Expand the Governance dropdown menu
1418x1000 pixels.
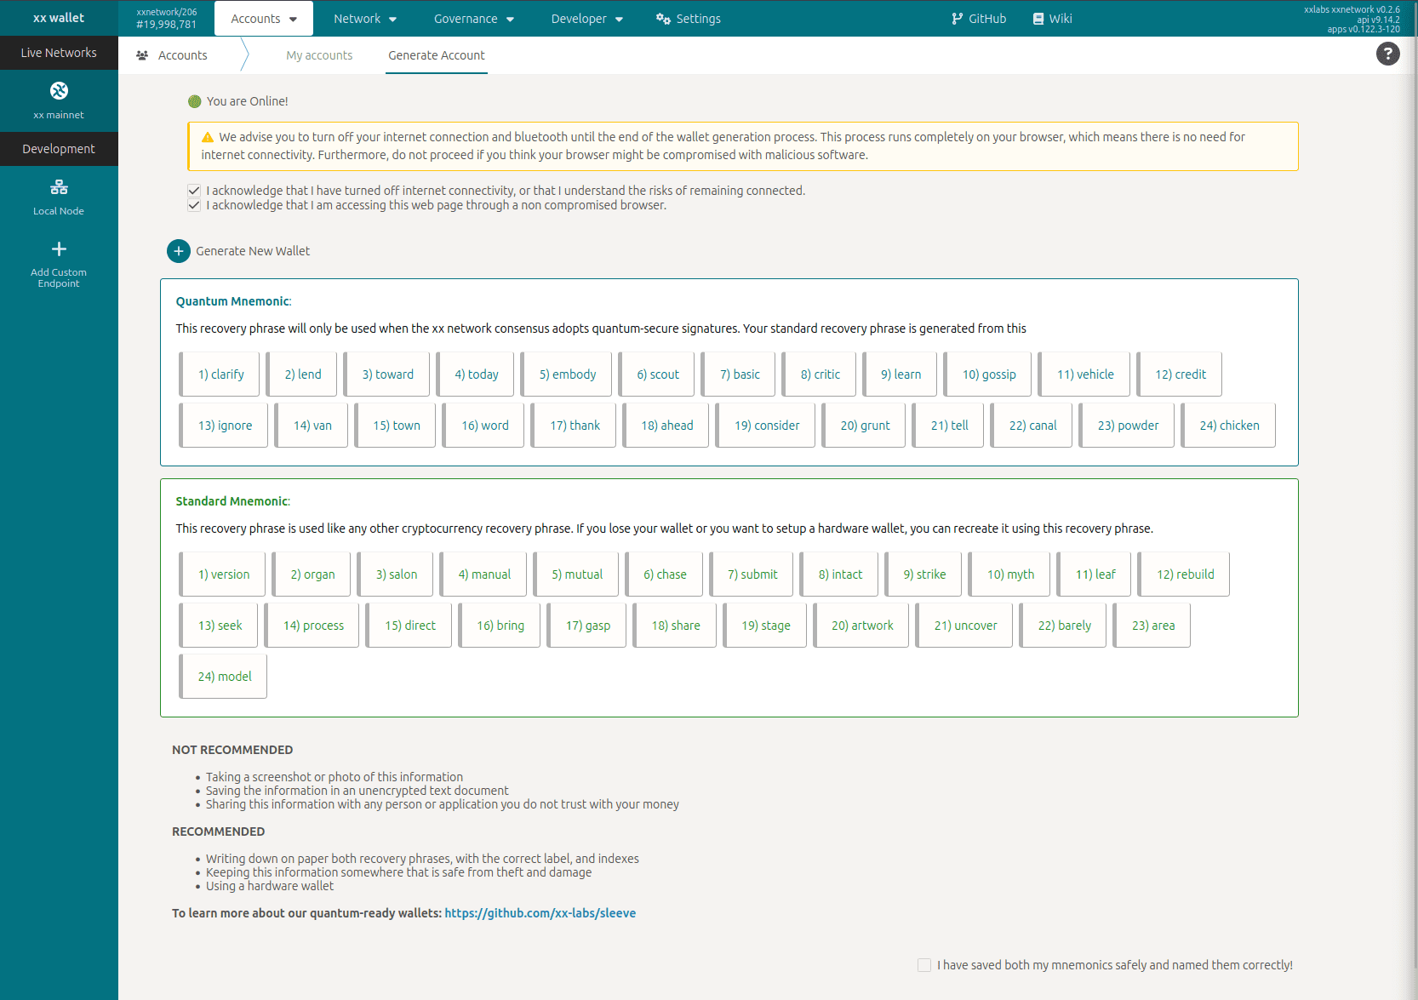pos(473,19)
